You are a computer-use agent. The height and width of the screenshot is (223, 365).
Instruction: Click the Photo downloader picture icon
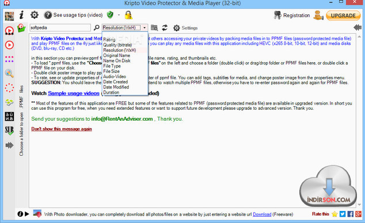coord(37,213)
